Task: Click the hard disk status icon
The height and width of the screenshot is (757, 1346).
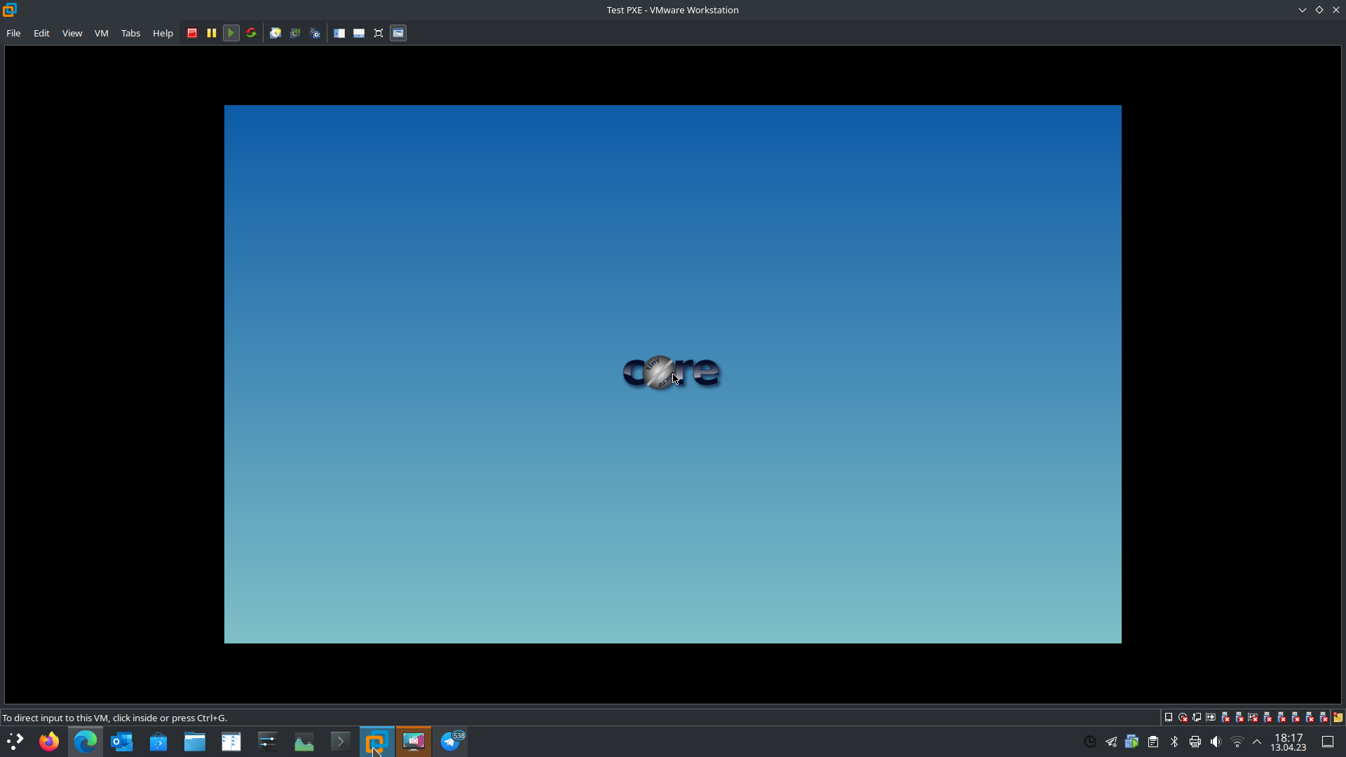Action: 1169,717
